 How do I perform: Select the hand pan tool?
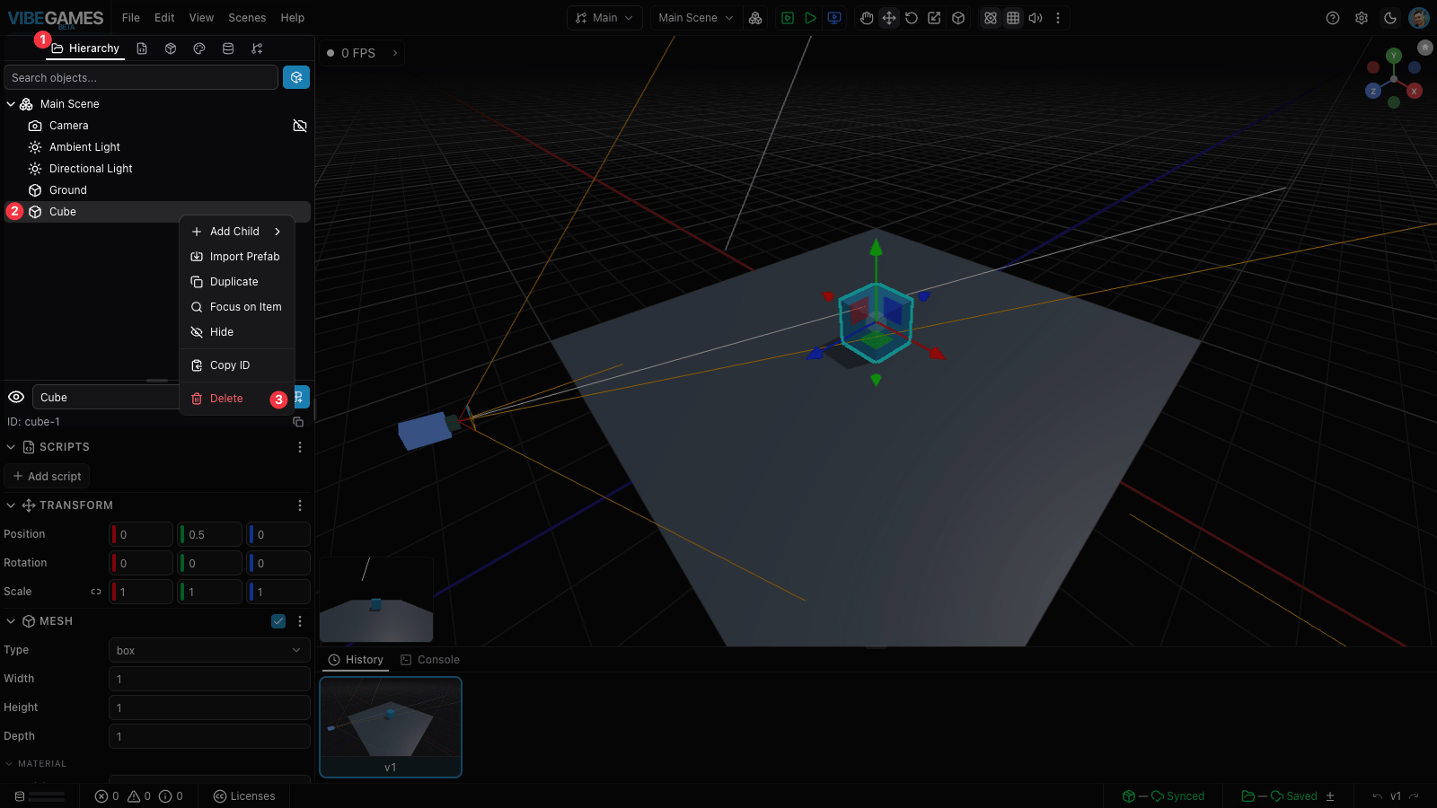(867, 18)
